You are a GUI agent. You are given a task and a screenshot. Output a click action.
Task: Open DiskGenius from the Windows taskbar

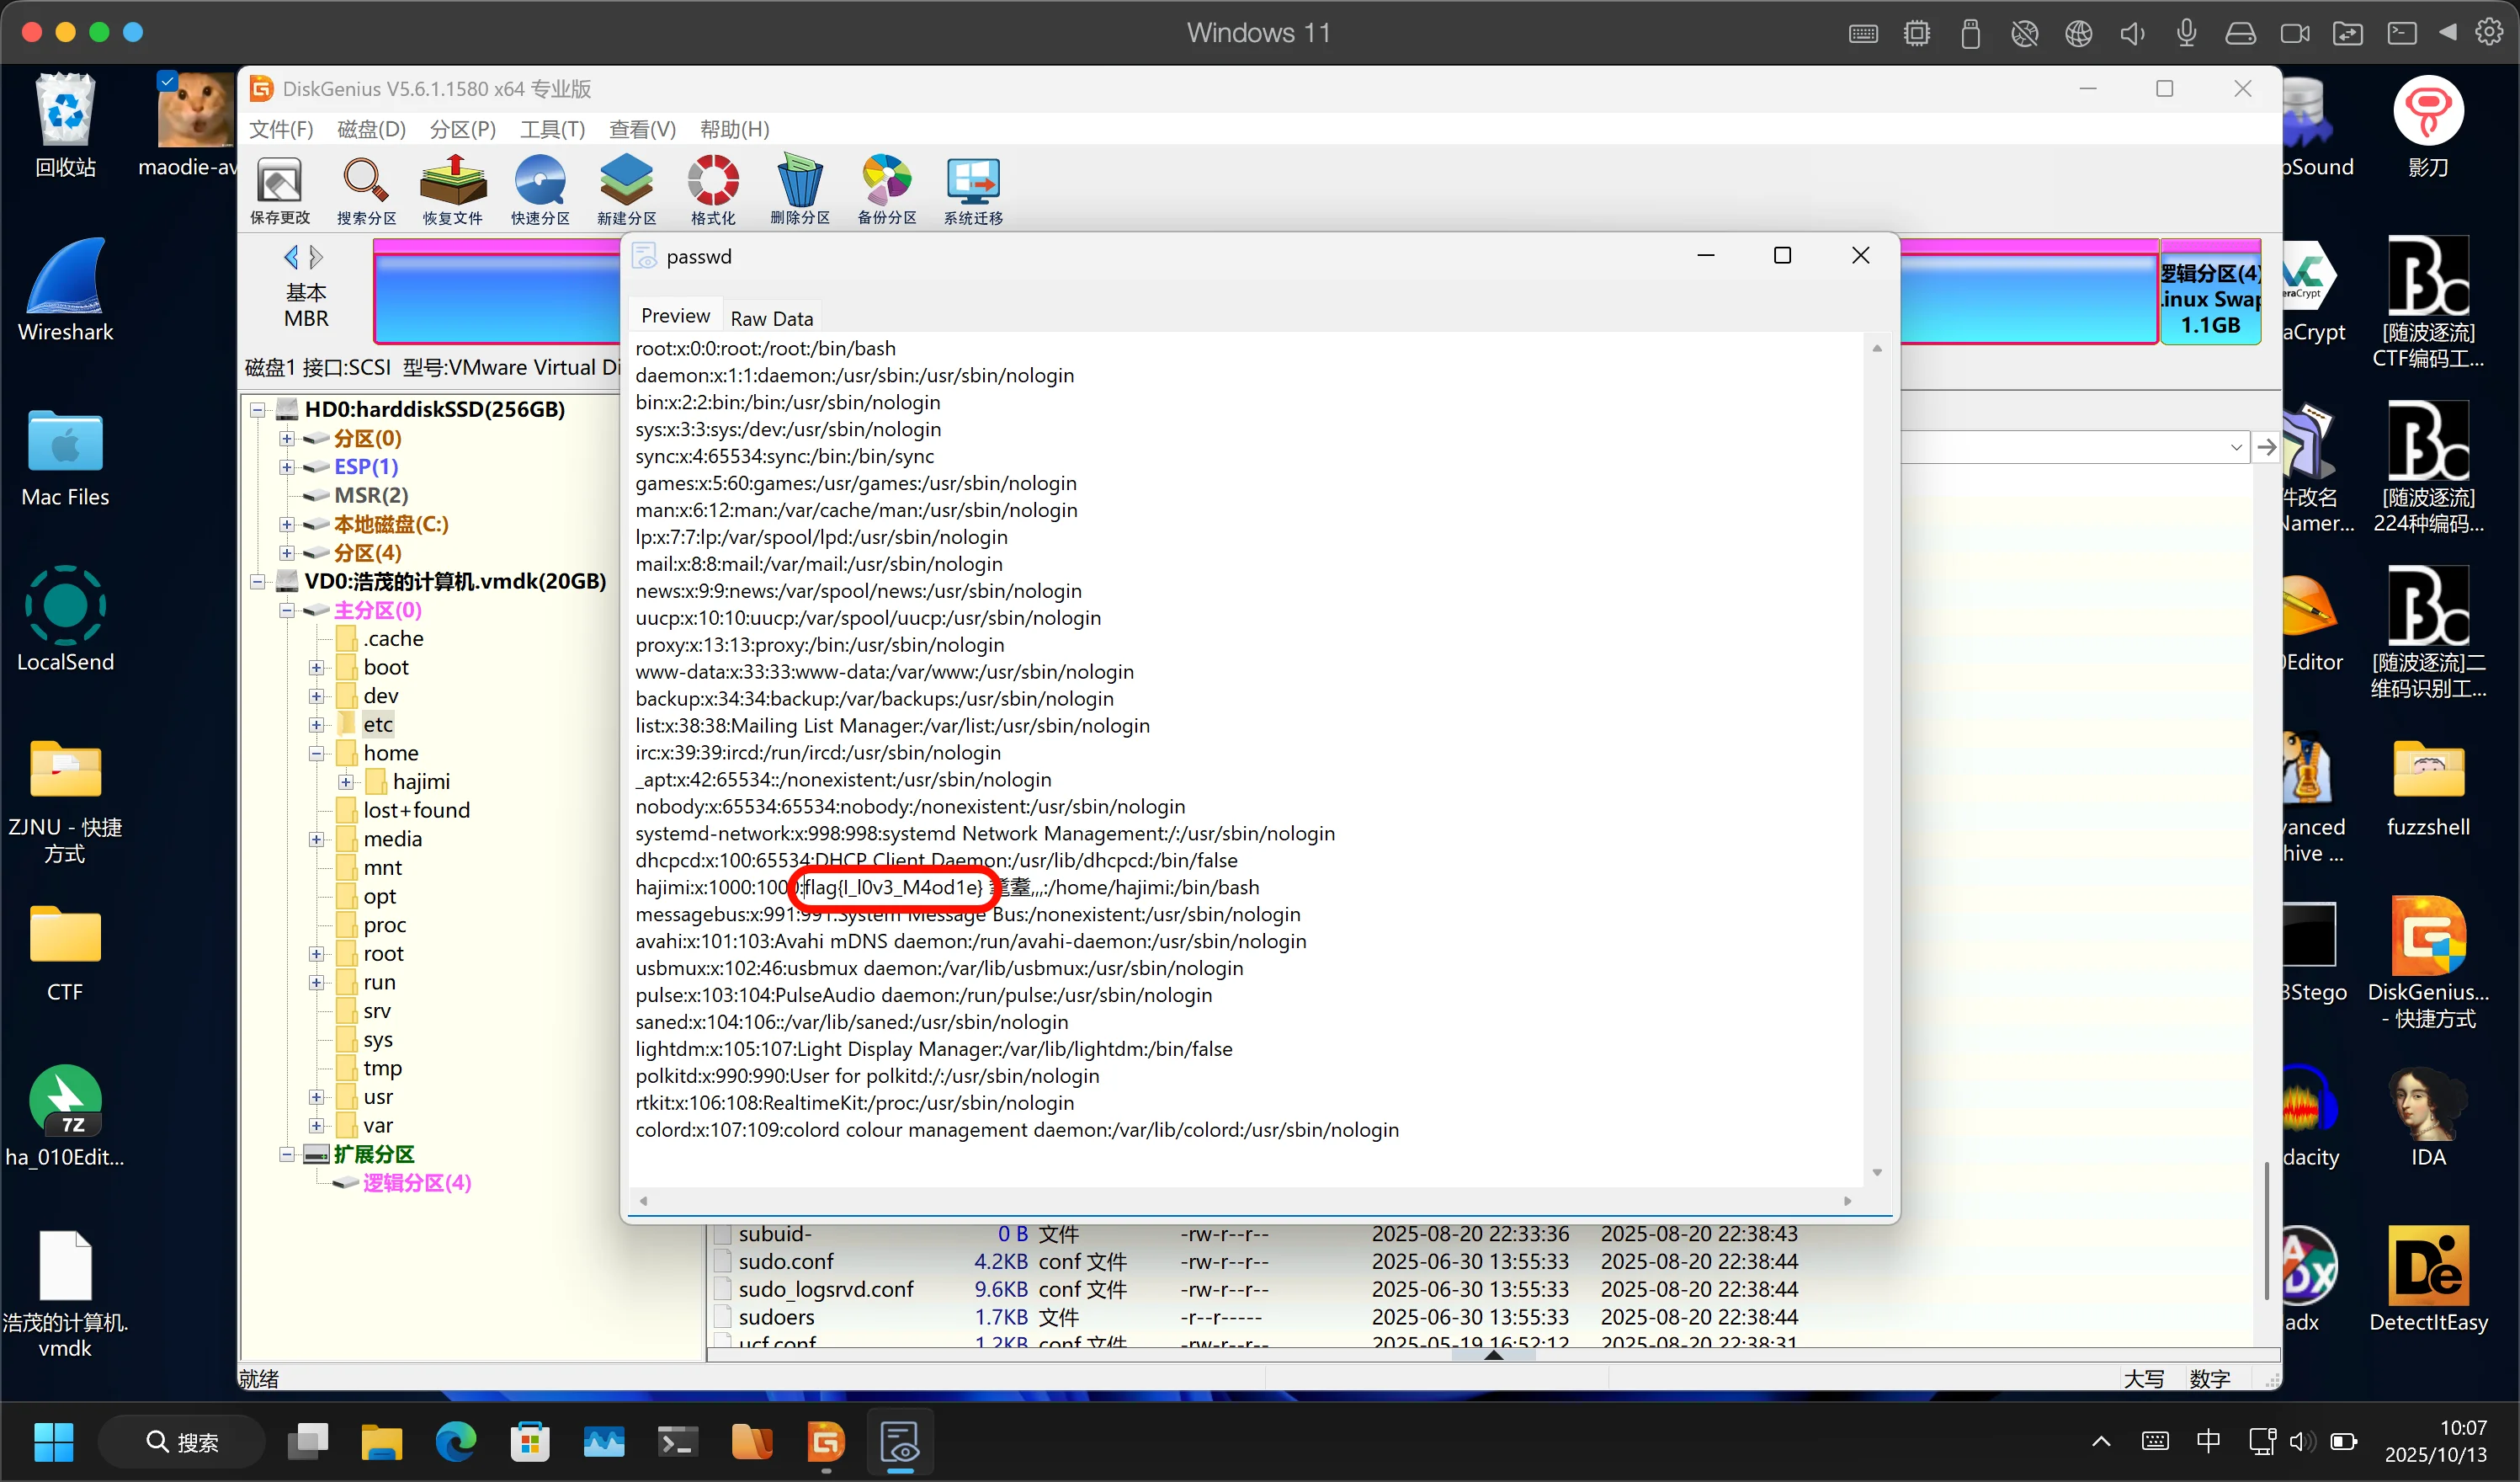(x=826, y=1442)
